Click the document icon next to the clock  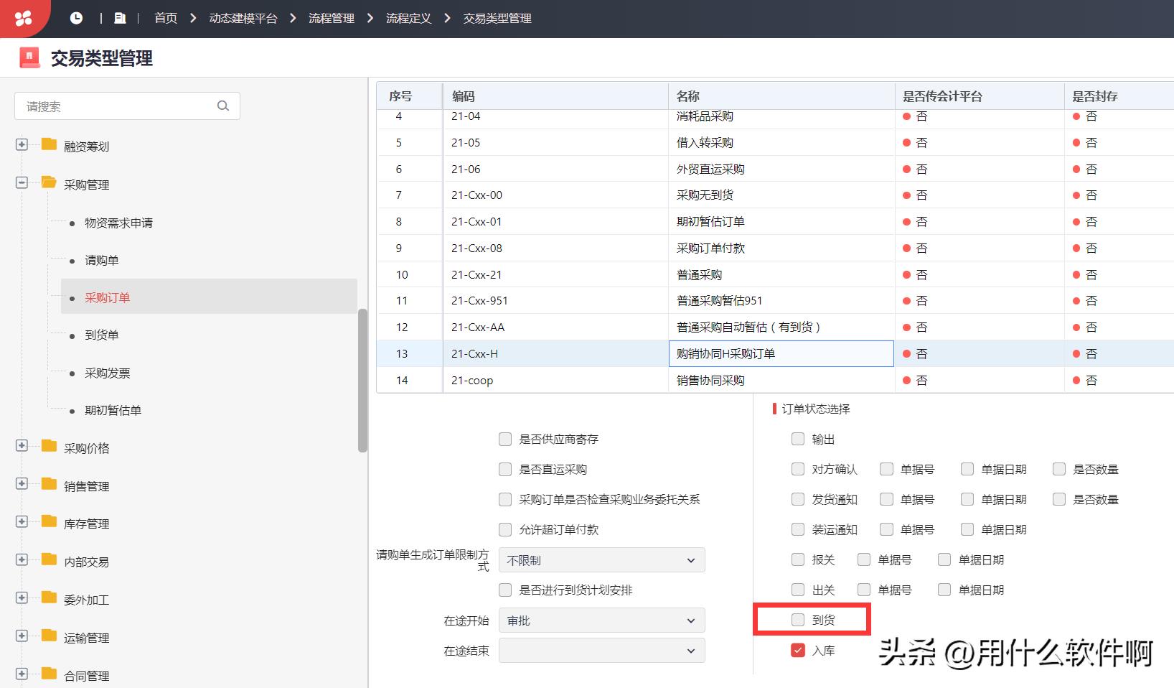pyautogui.click(x=119, y=17)
